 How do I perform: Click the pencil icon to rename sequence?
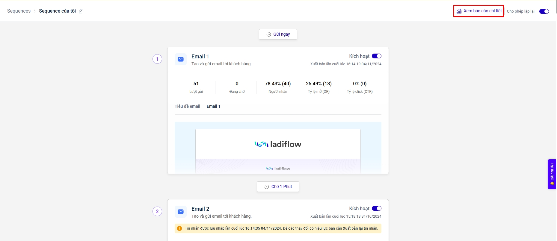[x=80, y=11]
